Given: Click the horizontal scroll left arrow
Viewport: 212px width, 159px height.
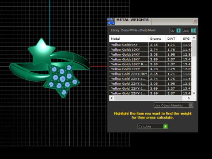Looking at the screenshot, I should [112, 98].
